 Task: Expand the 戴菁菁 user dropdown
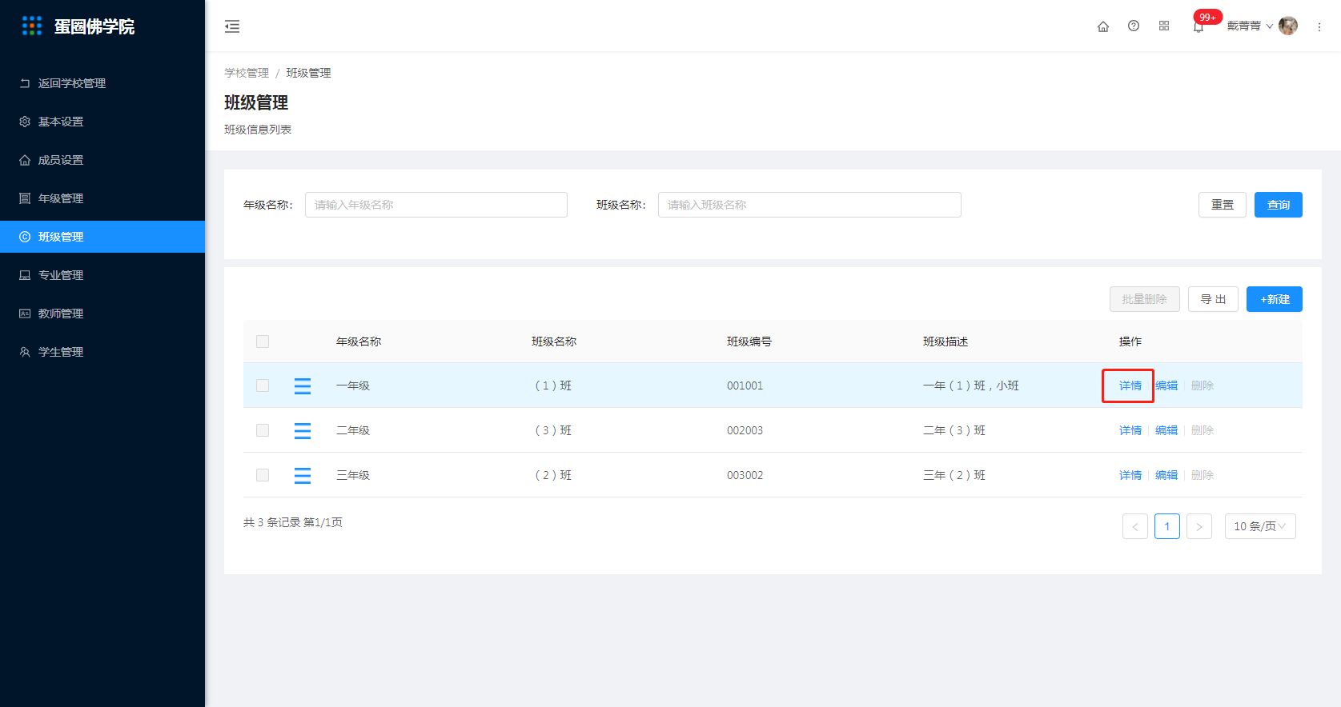[1250, 26]
